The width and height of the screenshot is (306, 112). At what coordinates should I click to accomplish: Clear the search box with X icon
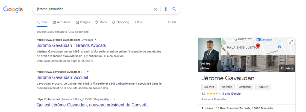pos(155,9)
